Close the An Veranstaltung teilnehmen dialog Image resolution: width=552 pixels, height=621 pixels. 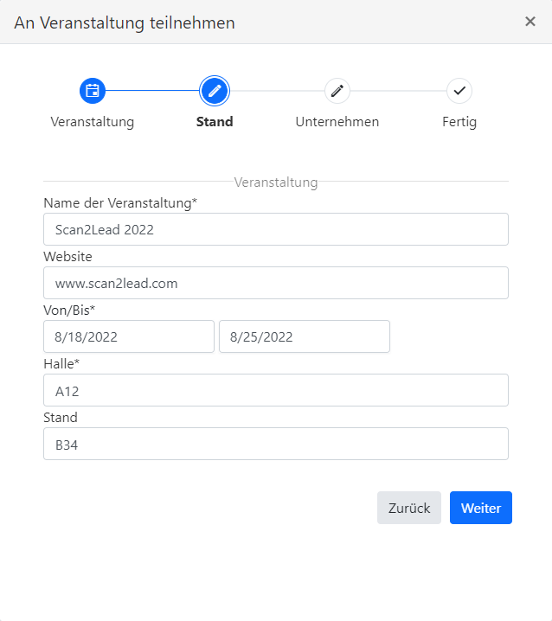click(530, 22)
